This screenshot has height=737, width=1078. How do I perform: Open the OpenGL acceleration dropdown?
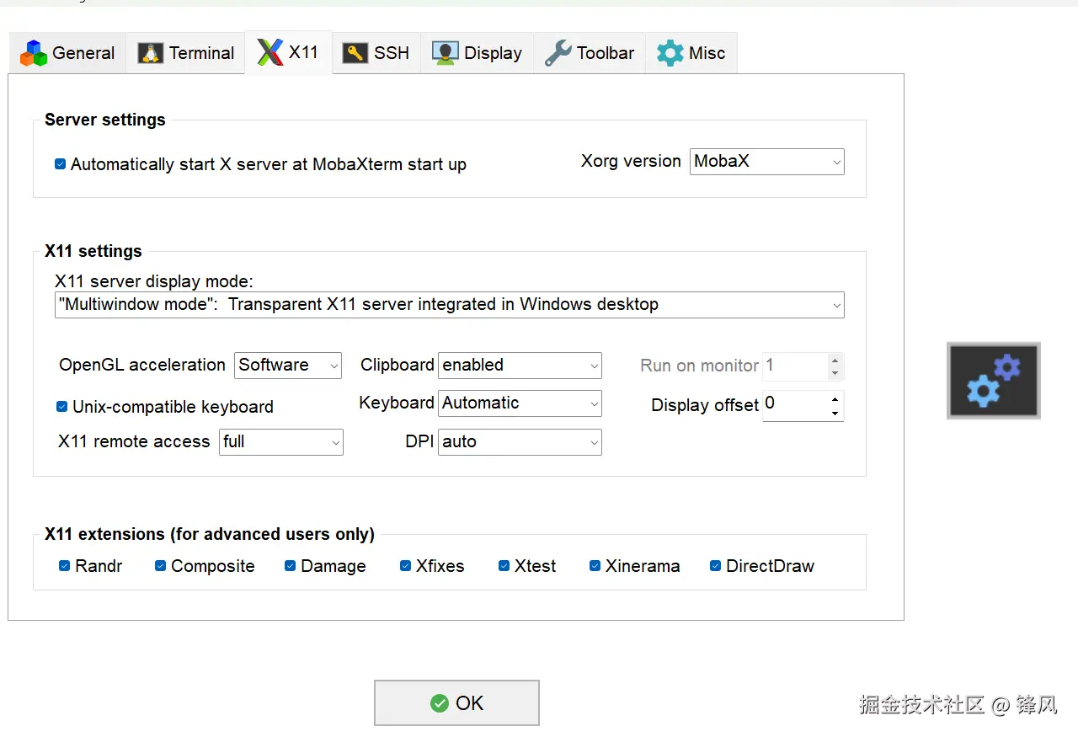288,366
